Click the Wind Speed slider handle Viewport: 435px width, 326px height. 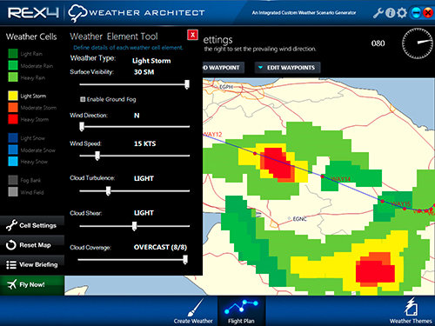[x=97, y=156]
